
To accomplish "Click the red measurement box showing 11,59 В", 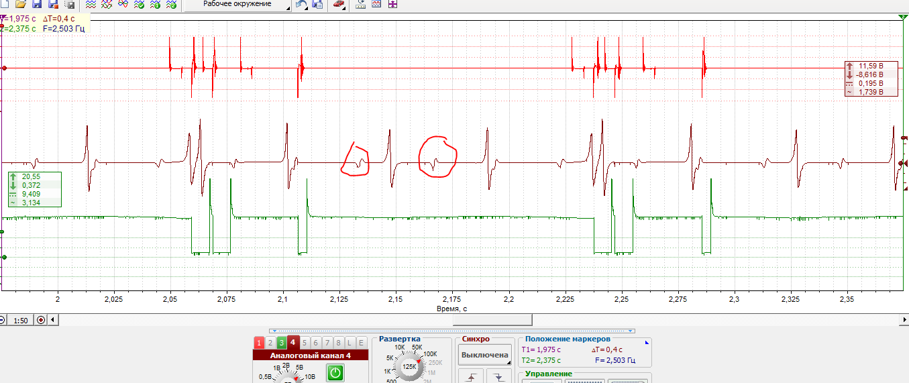I will tap(871, 78).
